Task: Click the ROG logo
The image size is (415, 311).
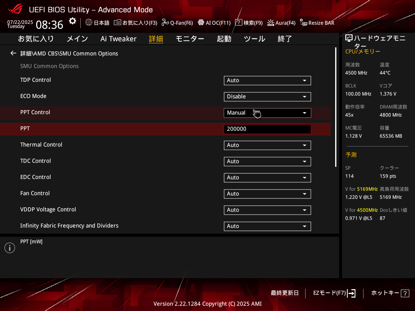Action: pos(15,9)
